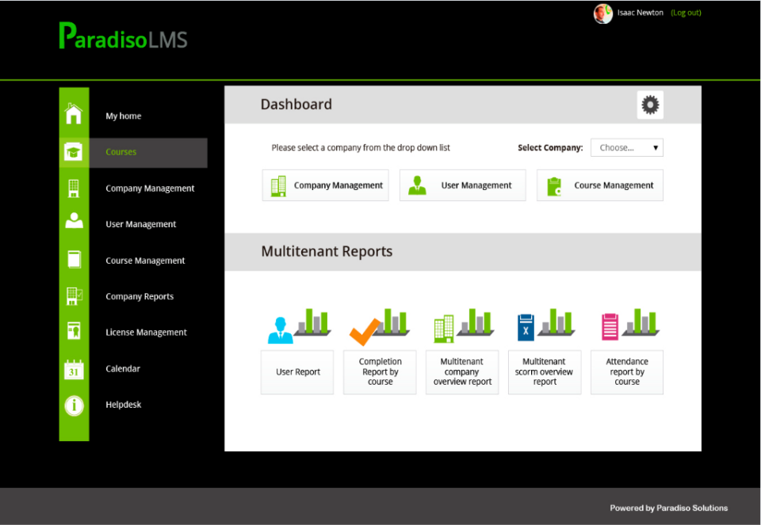Go to User Management in the sidebar
This screenshot has width=761, height=525.
(141, 224)
